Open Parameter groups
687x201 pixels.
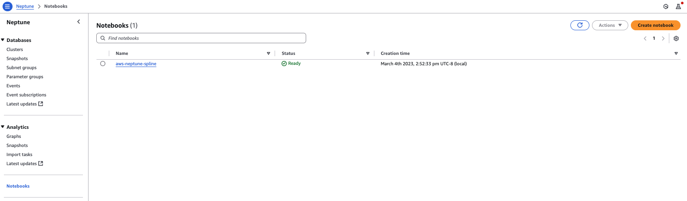[25, 77]
